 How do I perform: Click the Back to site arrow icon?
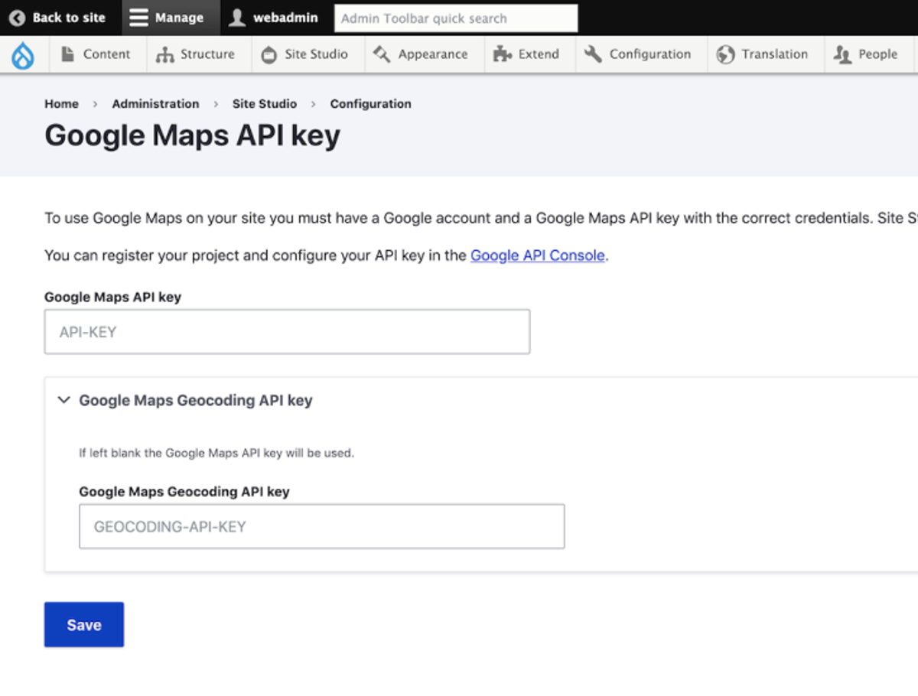(x=17, y=18)
